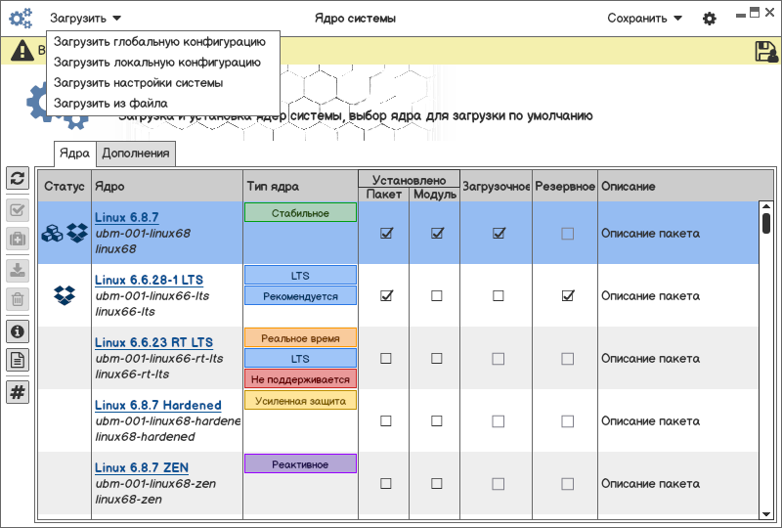This screenshot has width=782, height=528.
Task: Click text ubm-001-linux66-lts
Action: [152, 296]
